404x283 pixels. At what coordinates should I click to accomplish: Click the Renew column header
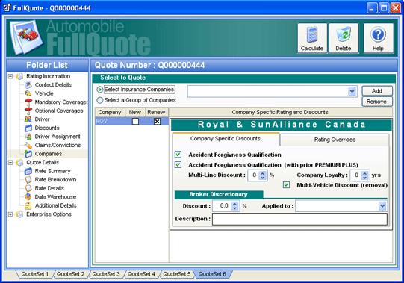[x=156, y=112]
